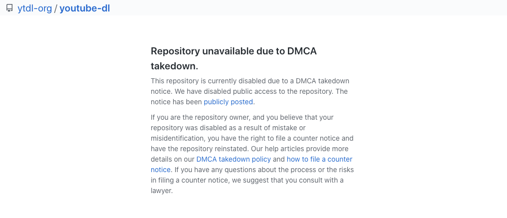Click "notice has been" text before the link
This screenshot has width=507, height=218.
[177, 102]
